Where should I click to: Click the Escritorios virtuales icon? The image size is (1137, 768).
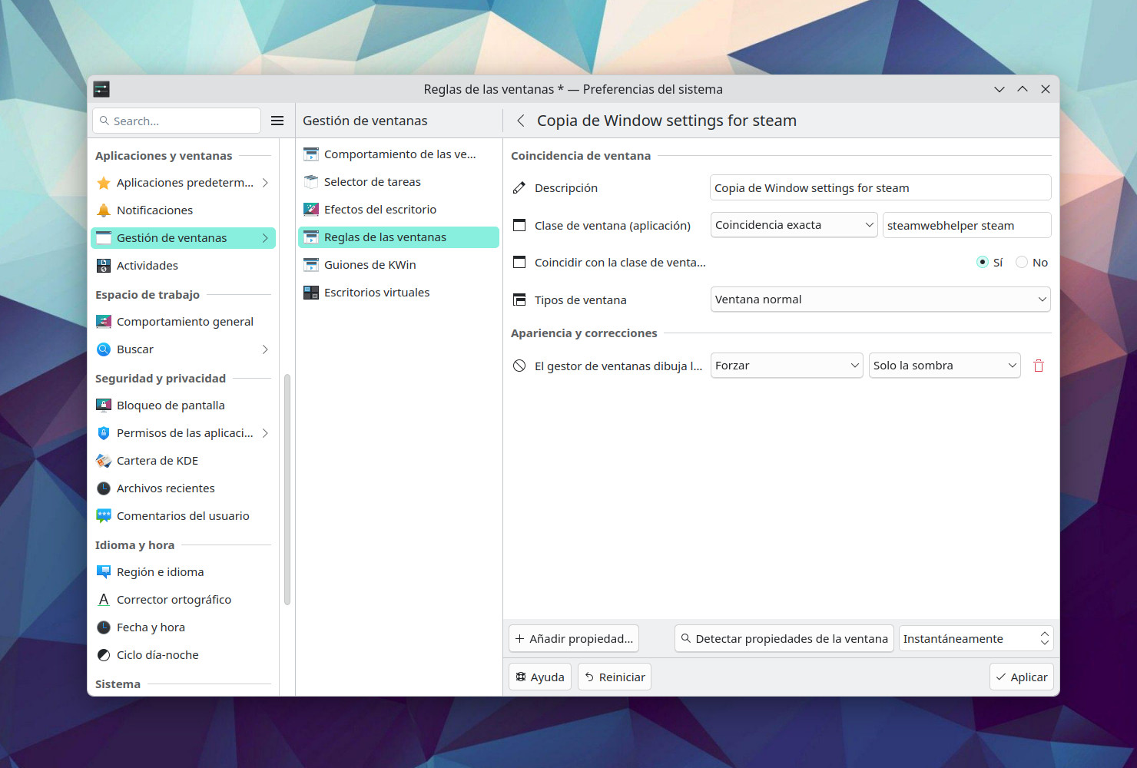pos(311,293)
